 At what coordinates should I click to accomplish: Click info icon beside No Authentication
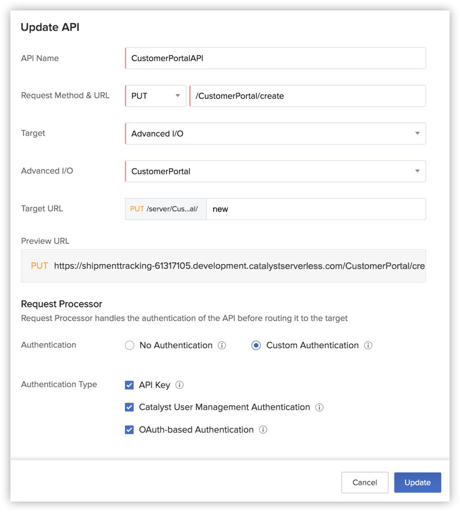pos(222,345)
